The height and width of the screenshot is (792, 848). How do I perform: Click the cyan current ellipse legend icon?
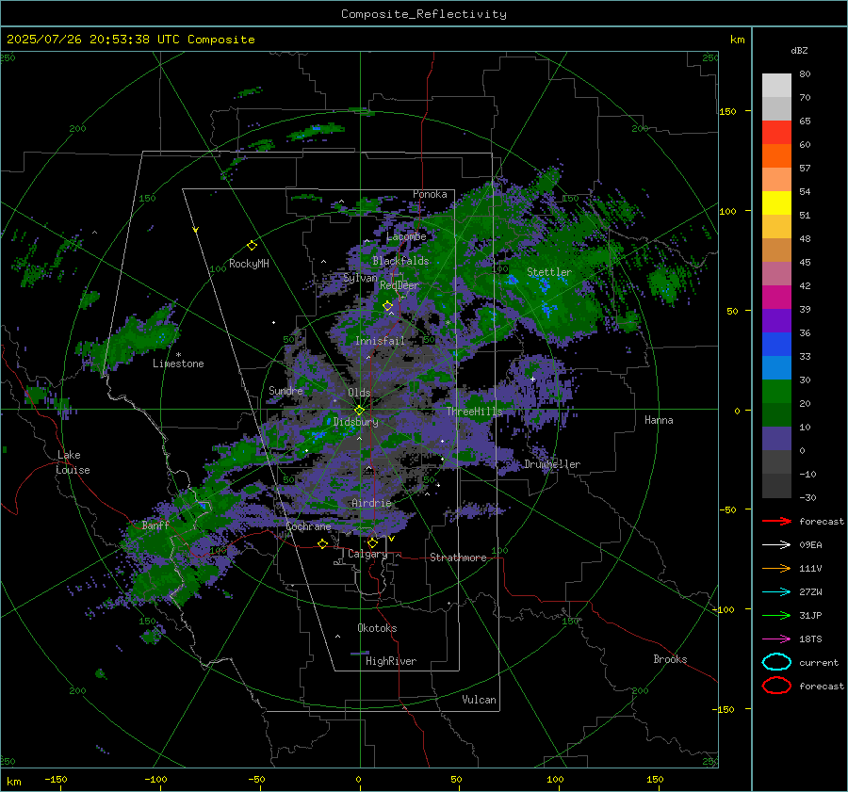pos(776,662)
